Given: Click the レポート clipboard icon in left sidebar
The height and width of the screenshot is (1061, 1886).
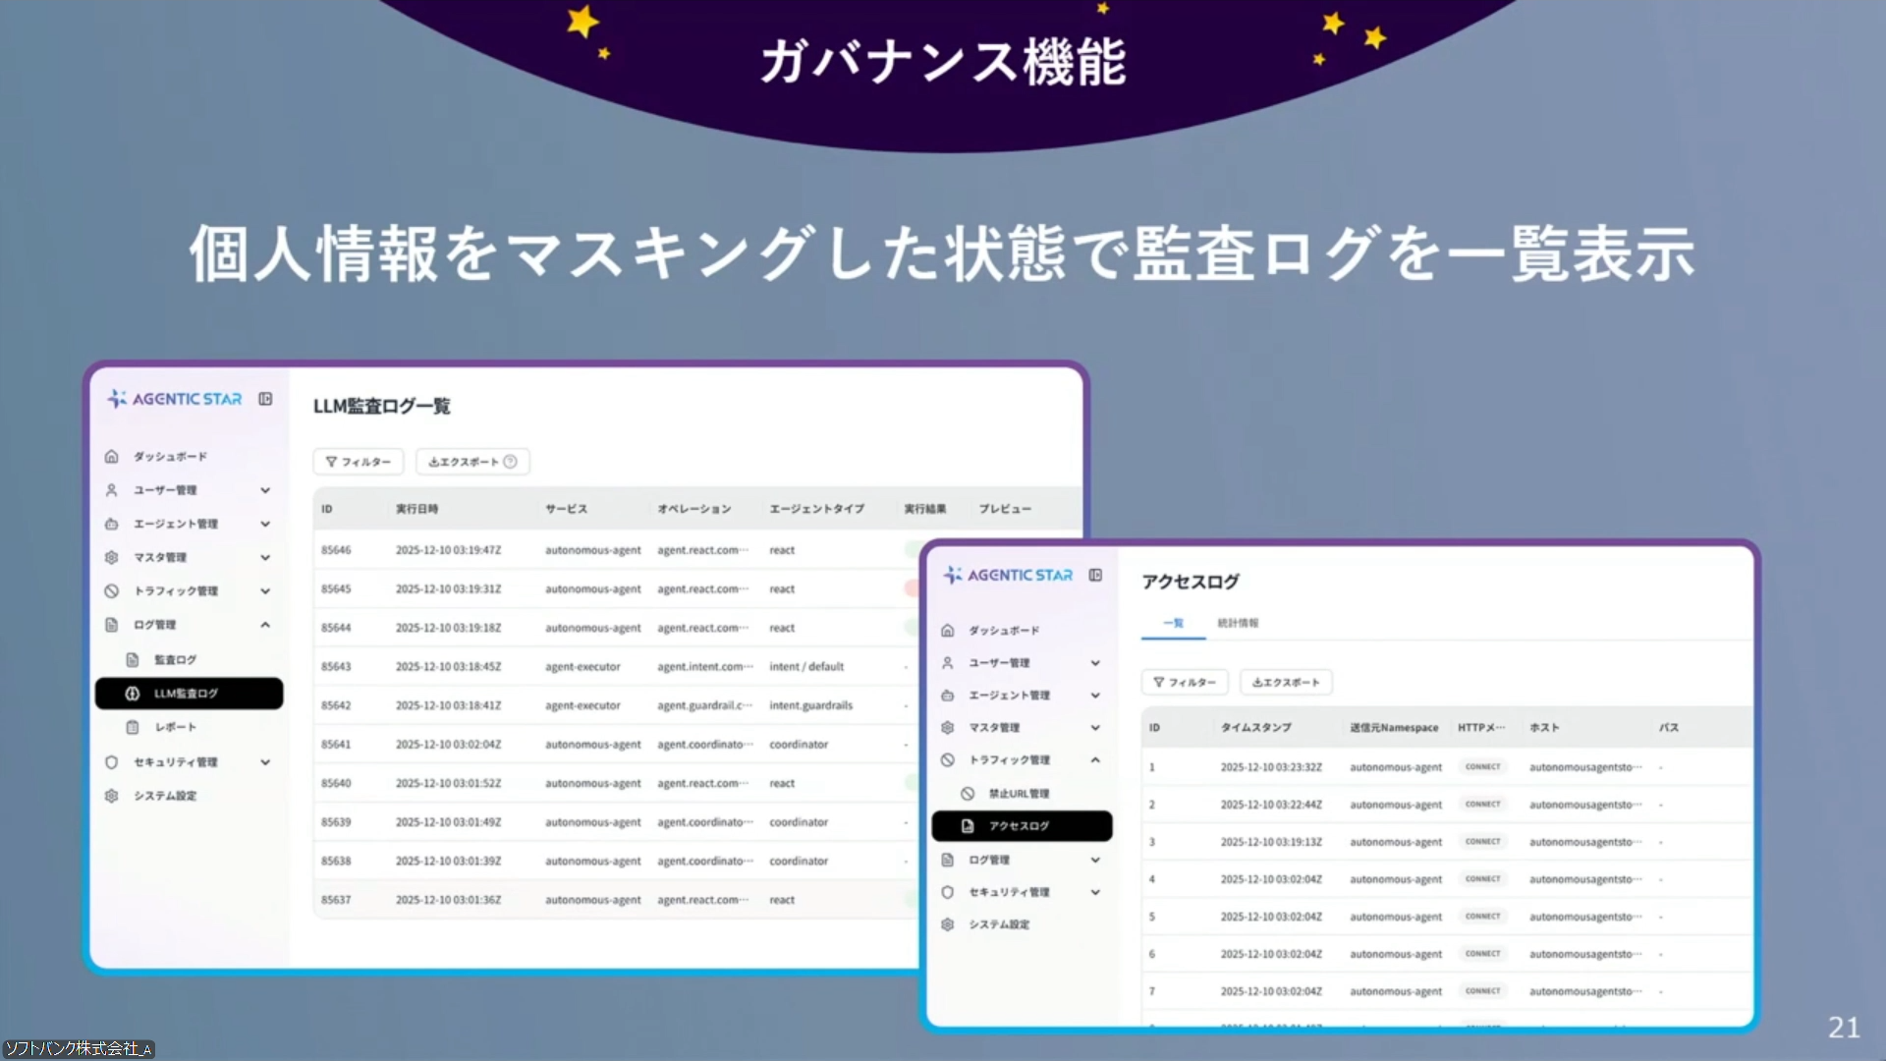Looking at the screenshot, I should [133, 727].
